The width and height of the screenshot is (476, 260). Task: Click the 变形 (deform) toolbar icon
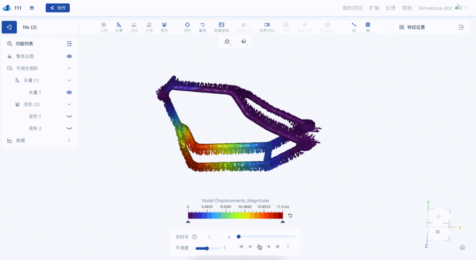pos(164,27)
